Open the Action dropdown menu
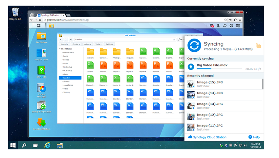The width and height of the screenshot is (279, 158). [x=88, y=44]
